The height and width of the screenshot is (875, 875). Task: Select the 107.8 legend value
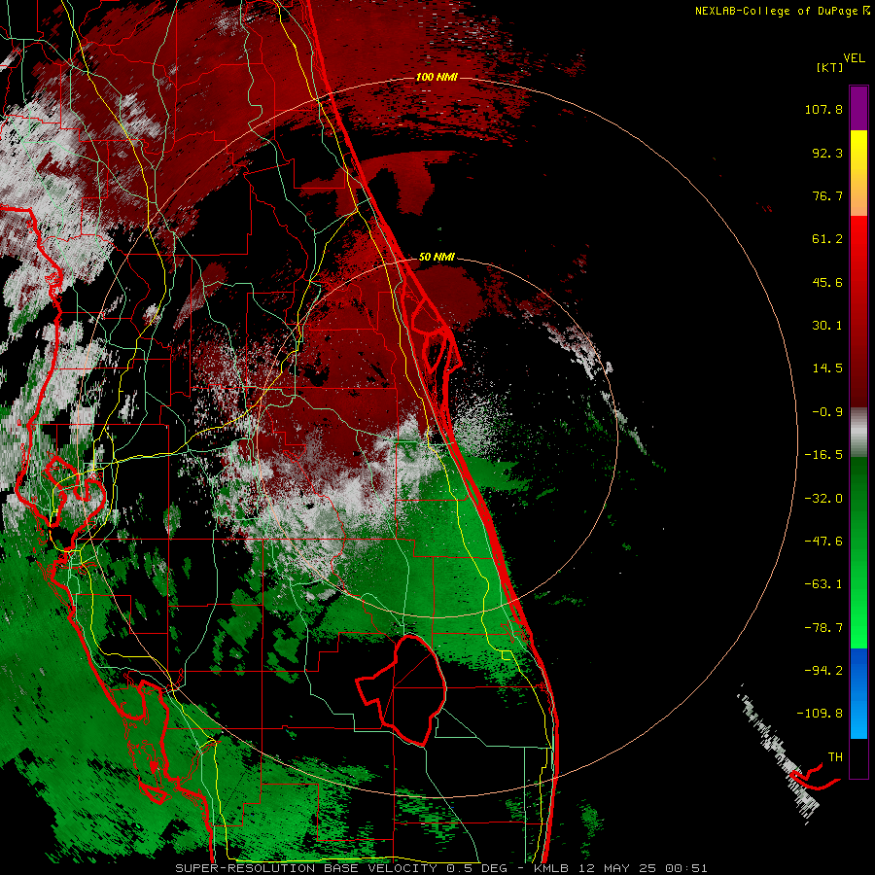click(x=823, y=109)
